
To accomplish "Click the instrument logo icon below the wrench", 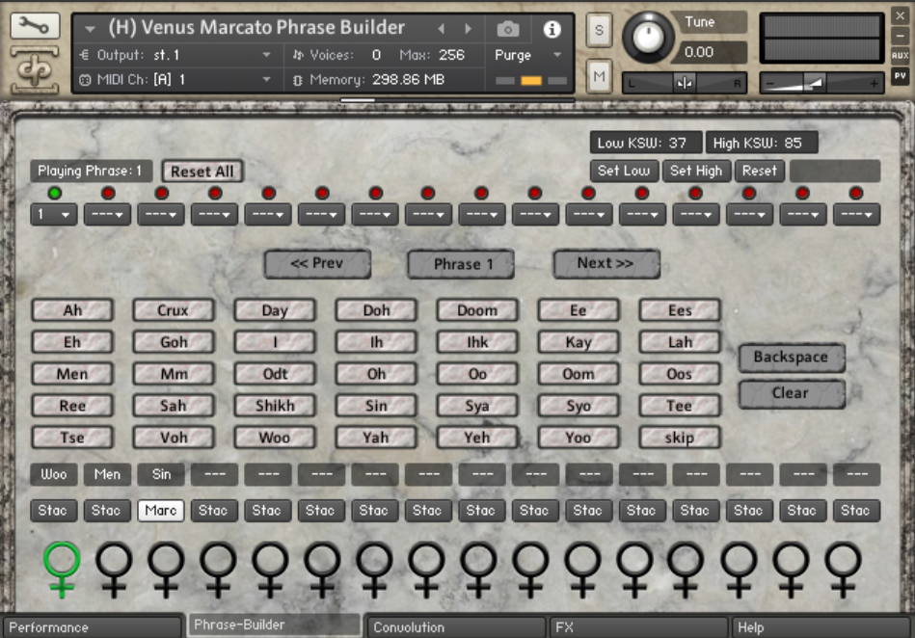I will pyautogui.click(x=35, y=68).
